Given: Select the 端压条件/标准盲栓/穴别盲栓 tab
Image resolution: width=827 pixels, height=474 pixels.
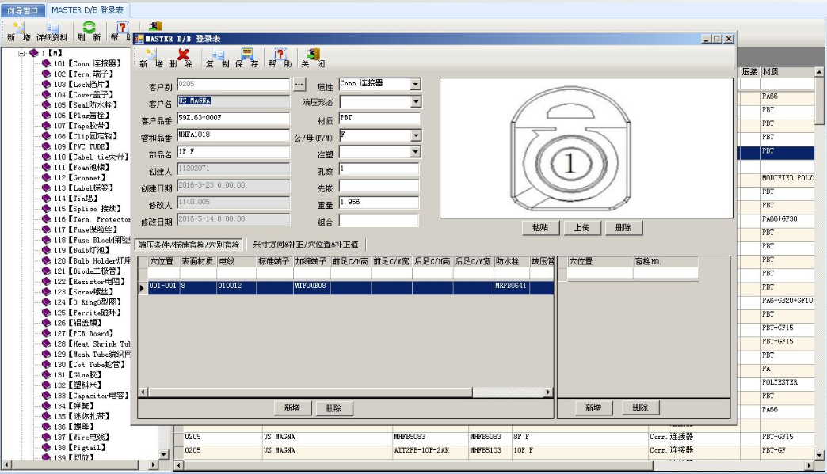Looking at the screenshot, I should [x=189, y=245].
